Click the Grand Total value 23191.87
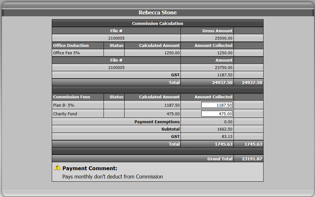Image resolution: width=315 pixels, height=197 pixels. pyautogui.click(x=252, y=159)
